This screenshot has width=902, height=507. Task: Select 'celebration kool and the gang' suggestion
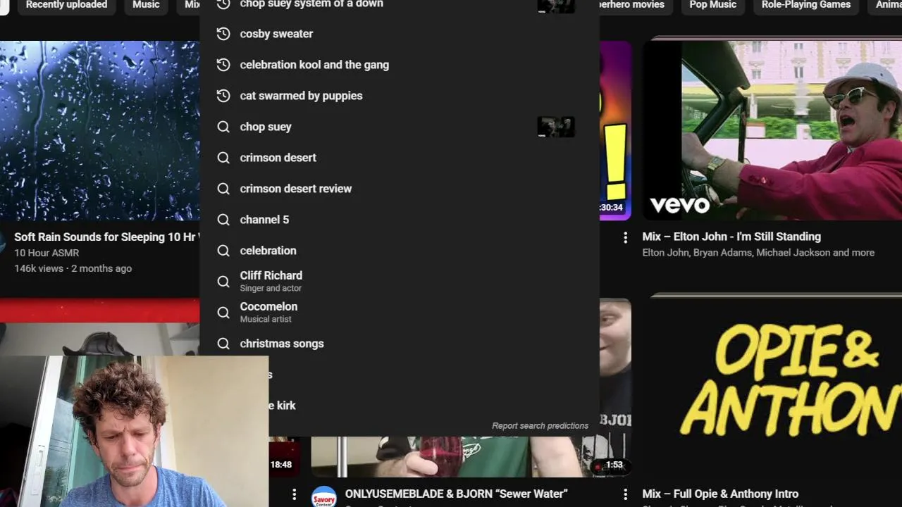(400, 65)
